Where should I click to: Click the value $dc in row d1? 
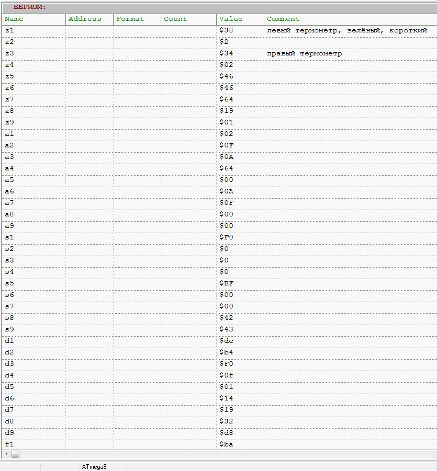click(x=226, y=341)
